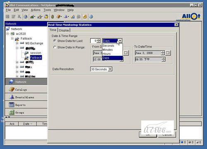207x149 pixels.
Task: Click the application icon in the title bar
Action: coord(7,5)
